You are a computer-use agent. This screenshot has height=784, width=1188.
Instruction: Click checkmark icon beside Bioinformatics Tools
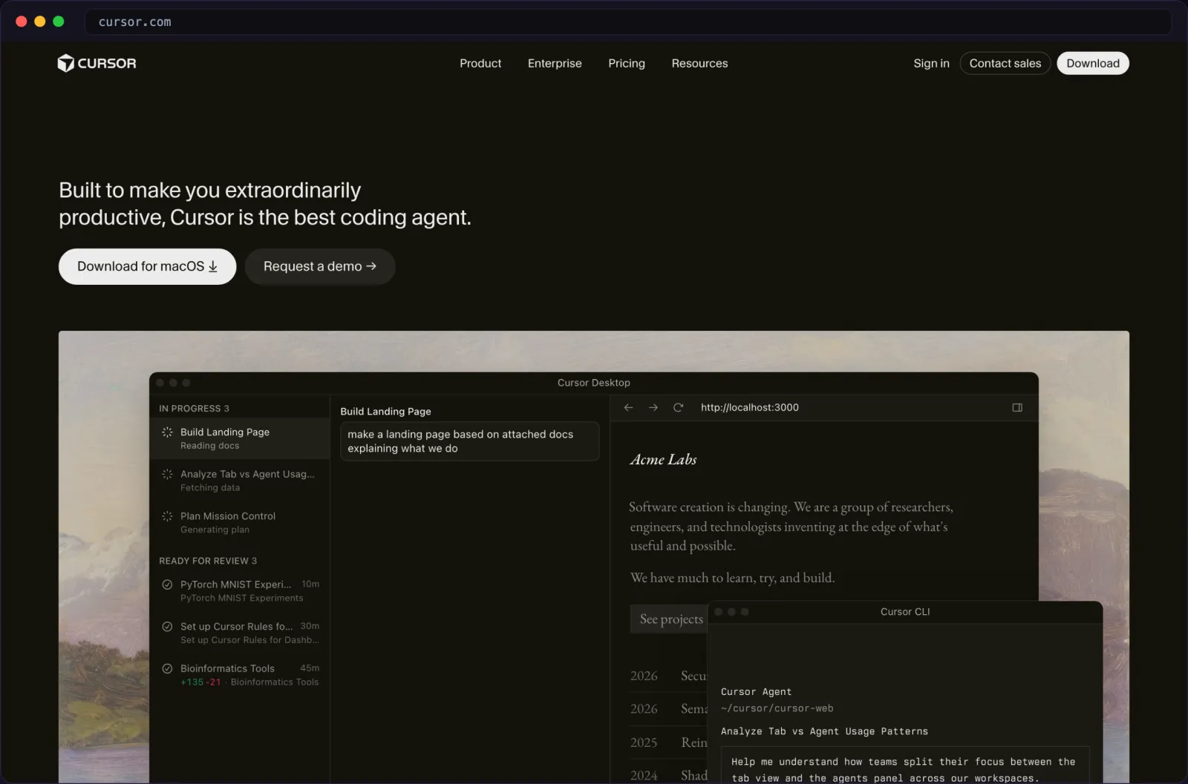click(167, 668)
